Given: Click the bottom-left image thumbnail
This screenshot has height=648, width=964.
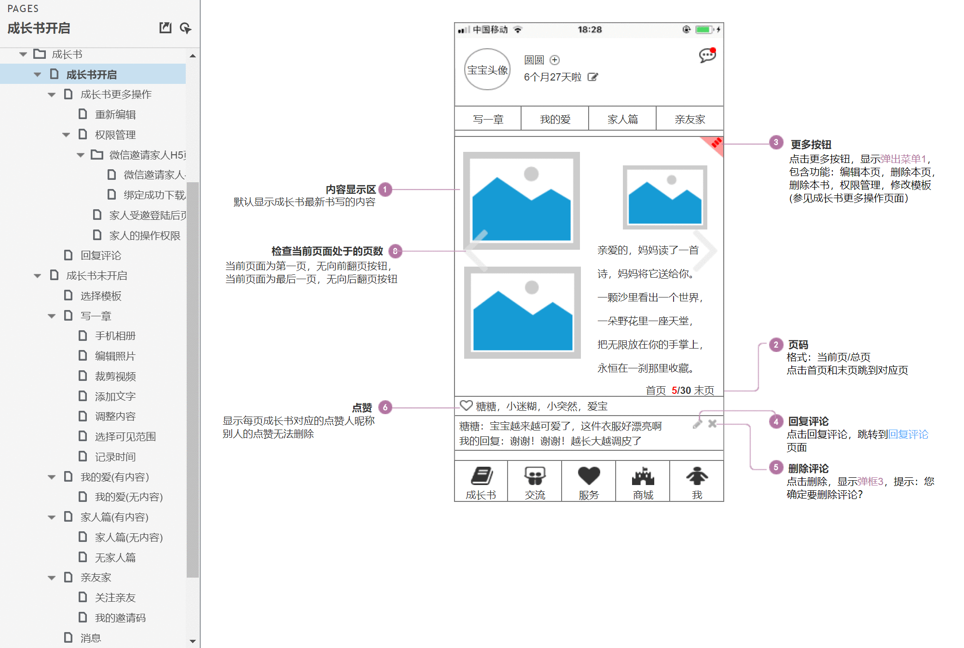Looking at the screenshot, I should click(x=523, y=313).
